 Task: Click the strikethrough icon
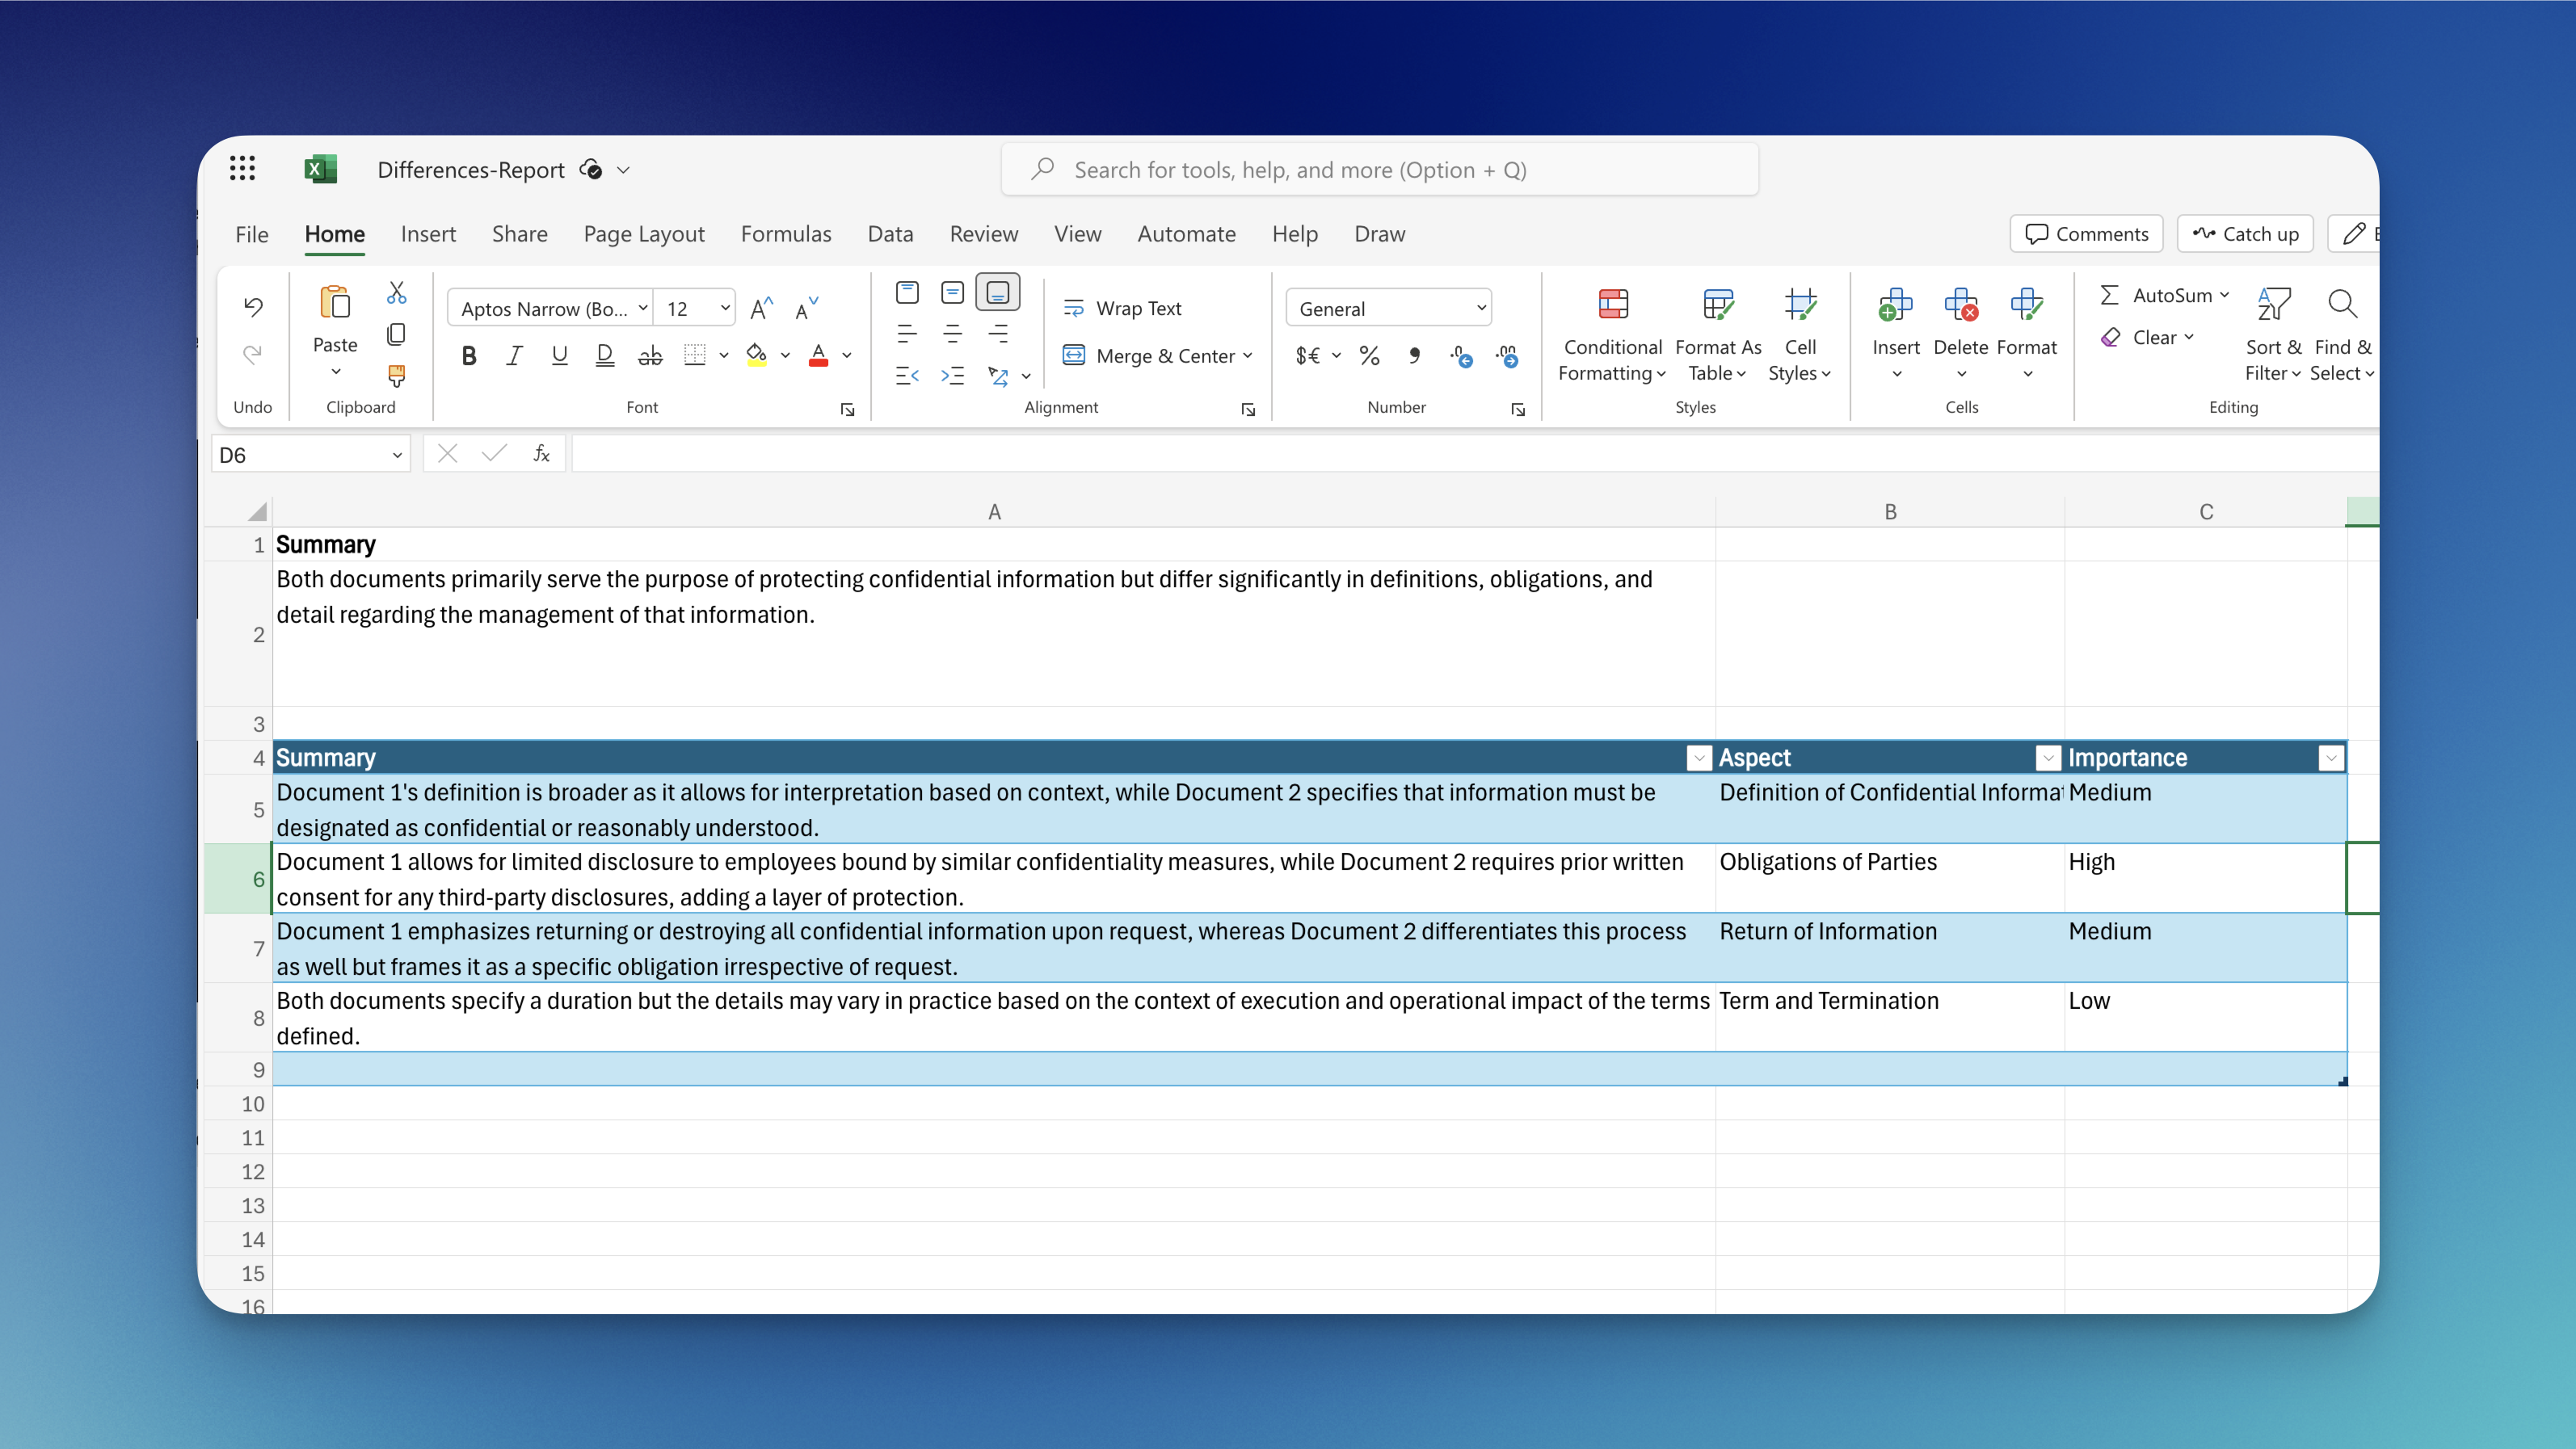(650, 355)
